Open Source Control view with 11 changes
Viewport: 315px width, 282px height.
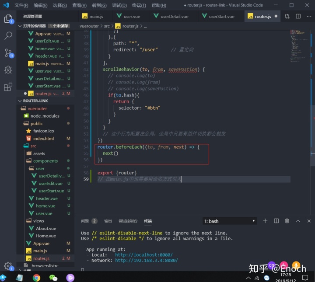coord(8,53)
